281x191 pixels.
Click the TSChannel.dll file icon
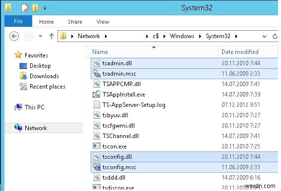97,136
